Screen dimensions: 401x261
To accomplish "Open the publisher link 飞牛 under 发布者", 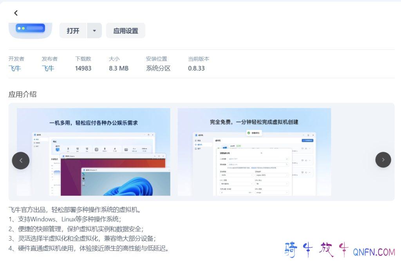I will coord(48,68).
